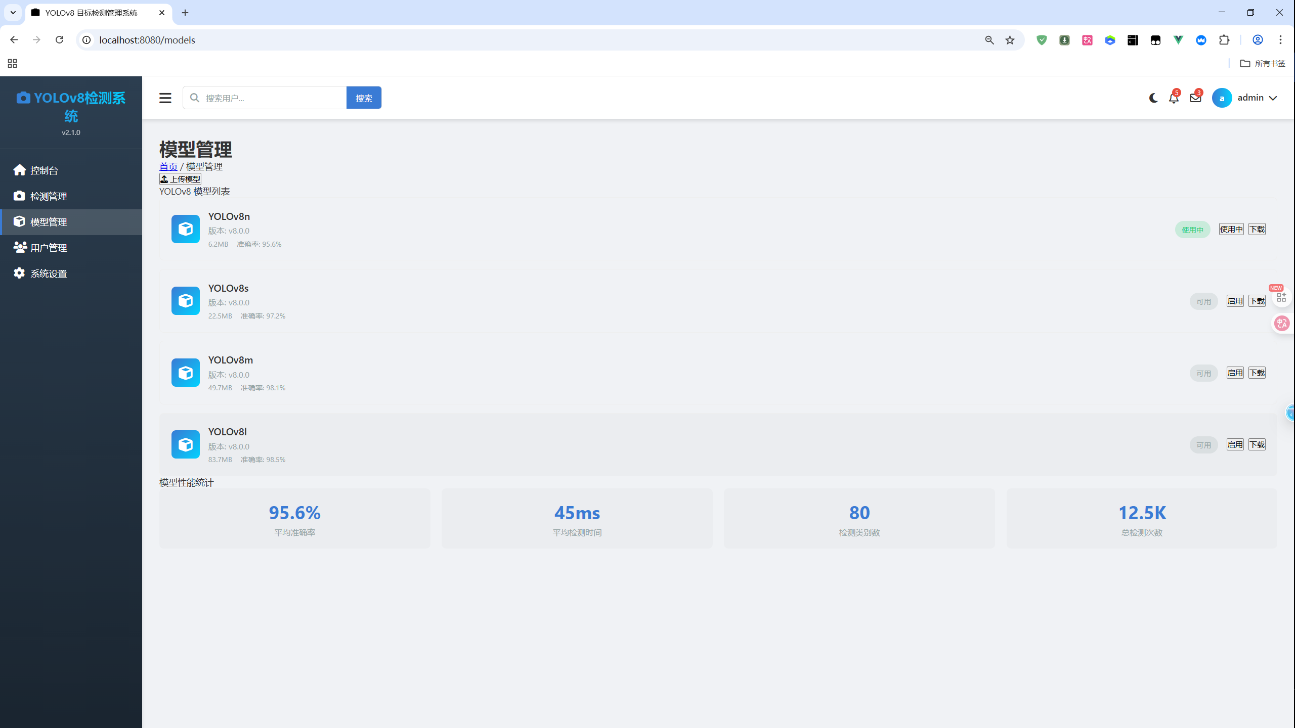Screen dimensions: 1295x728
Task: Click the 首页 breadcrumb link
Action: (168, 167)
